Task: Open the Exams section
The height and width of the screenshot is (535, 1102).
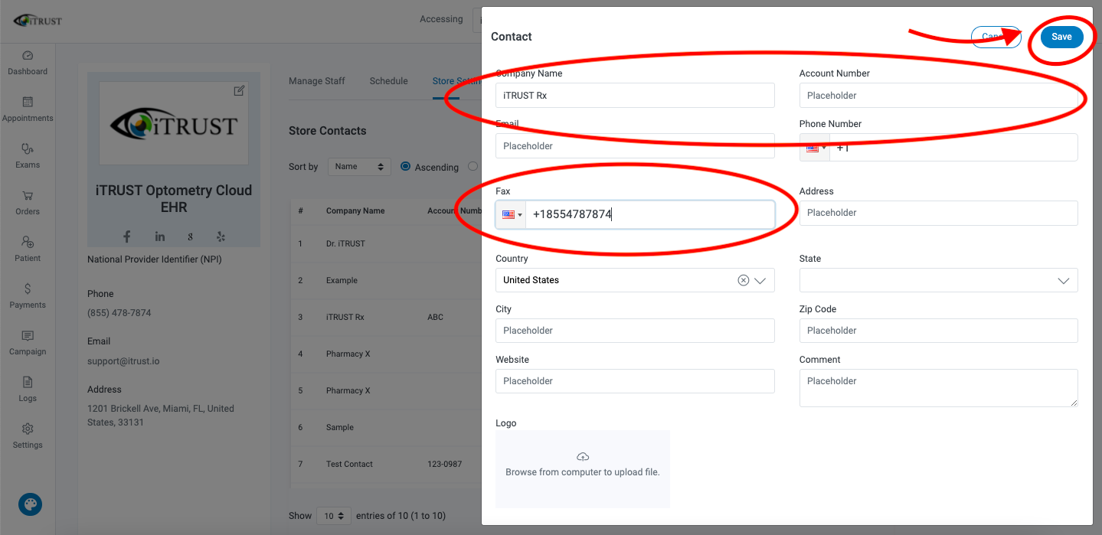Action: (28, 156)
